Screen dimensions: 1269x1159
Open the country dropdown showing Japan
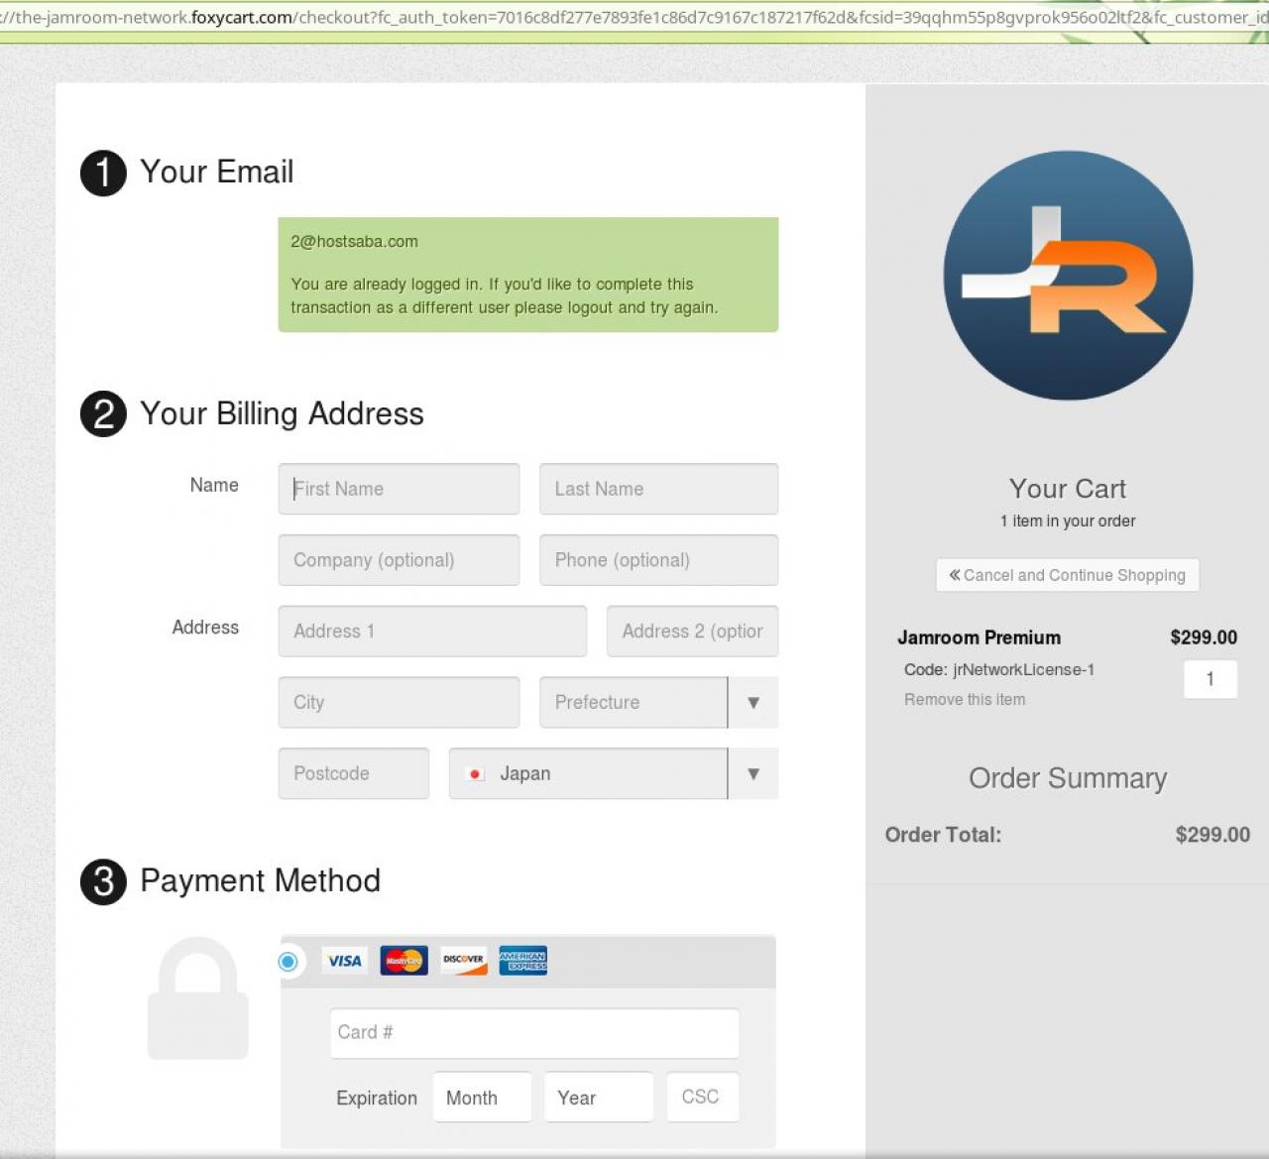click(613, 774)
